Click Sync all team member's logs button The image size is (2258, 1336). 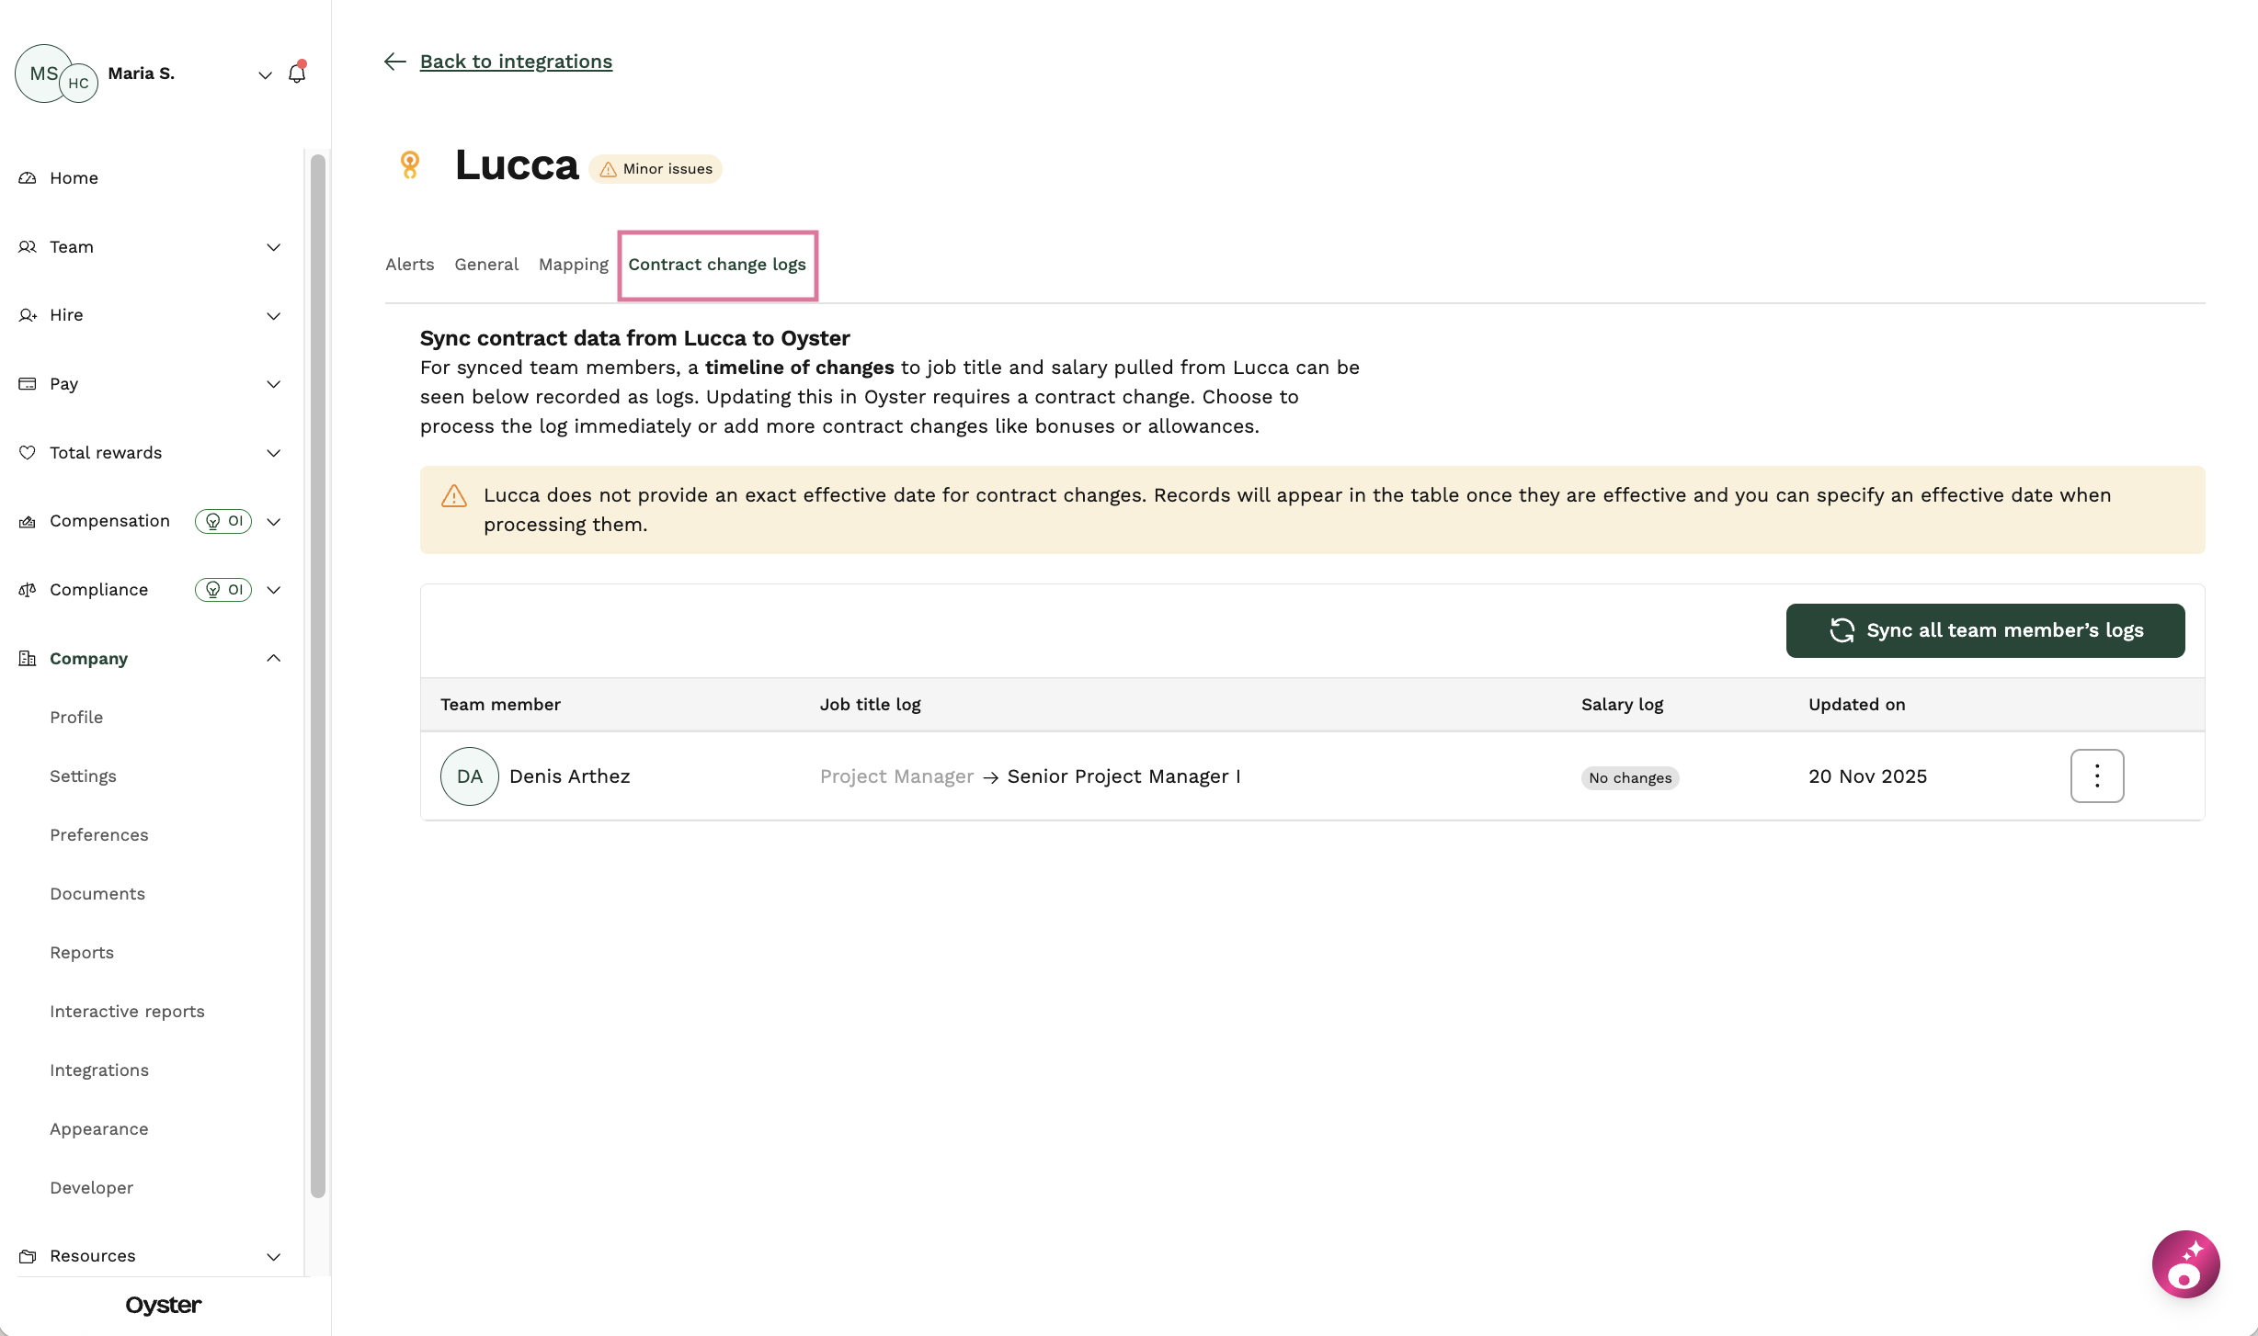[x=1985, y=630]
